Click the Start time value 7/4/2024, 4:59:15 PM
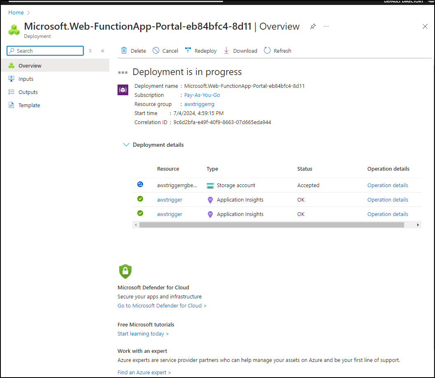 click(198, 113)
